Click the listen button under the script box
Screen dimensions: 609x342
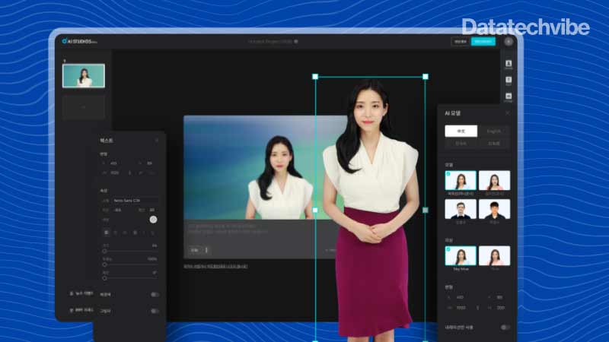tap(195, 250)
